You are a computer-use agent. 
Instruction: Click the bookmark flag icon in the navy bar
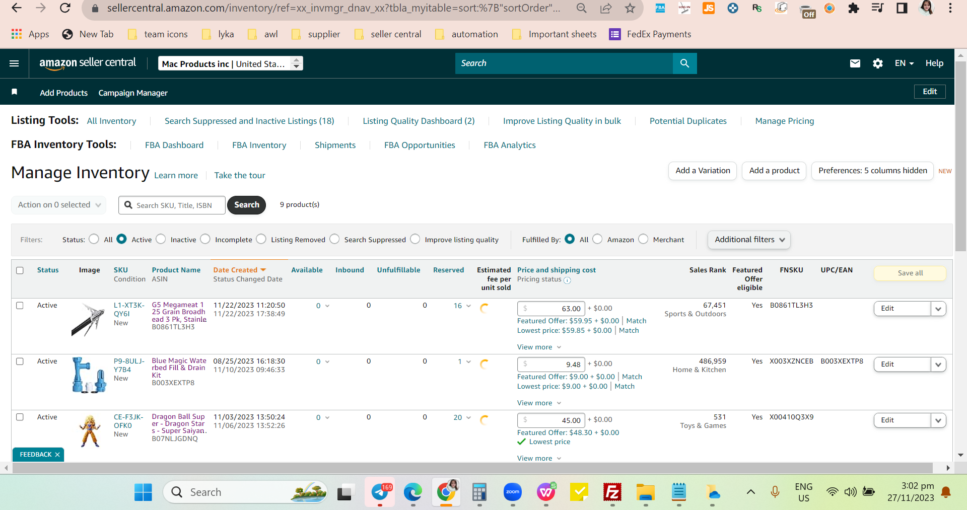[15, 92]
